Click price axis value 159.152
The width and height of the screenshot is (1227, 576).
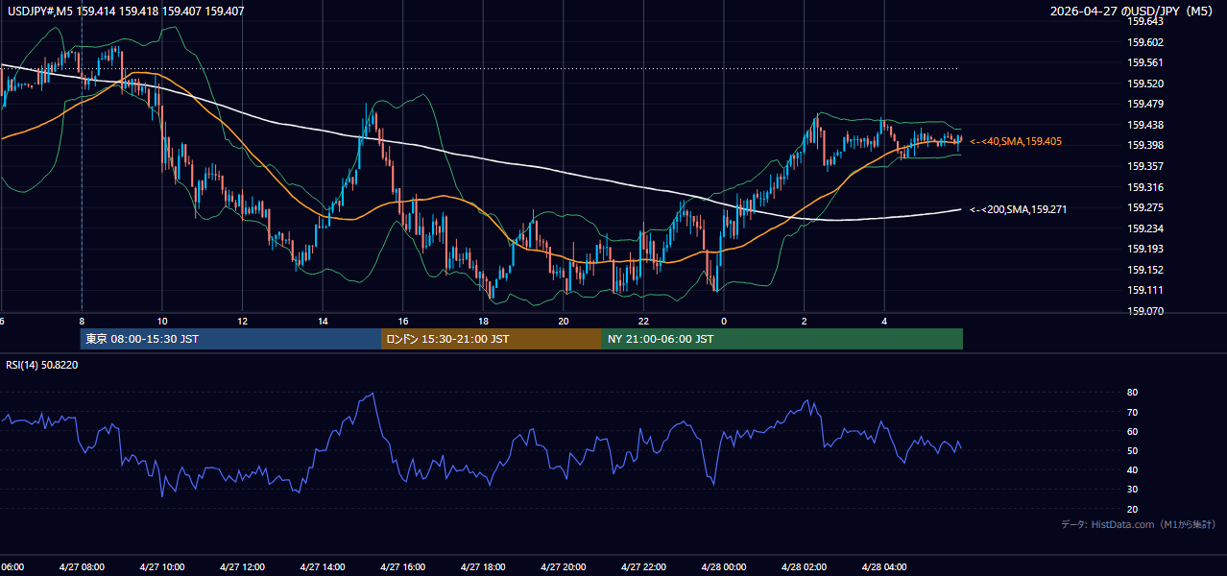[1146, 270]
